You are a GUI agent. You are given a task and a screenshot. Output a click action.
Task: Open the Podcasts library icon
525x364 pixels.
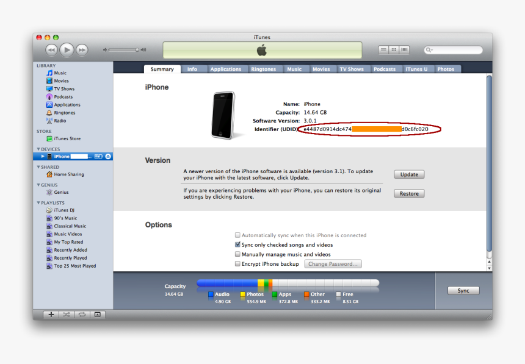(x=49, y=97)
